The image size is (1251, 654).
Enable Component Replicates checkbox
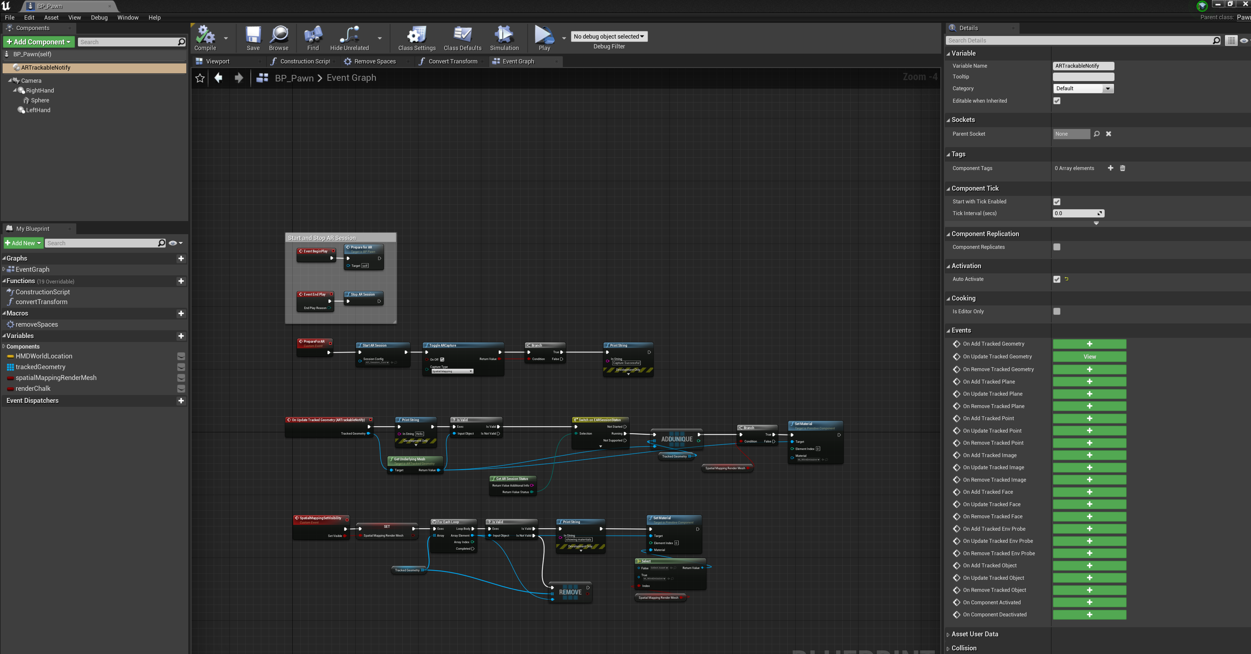(x=1057, y=247)
